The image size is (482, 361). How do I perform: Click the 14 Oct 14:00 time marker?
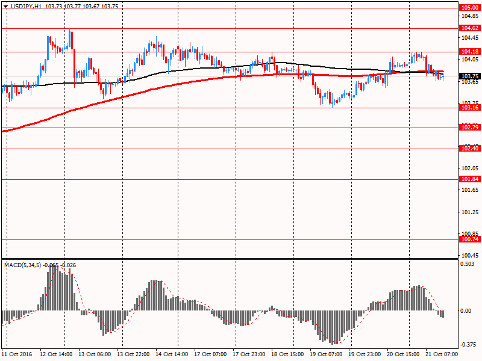[173, 355]
